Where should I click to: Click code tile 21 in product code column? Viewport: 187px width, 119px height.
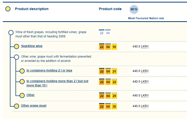pyautogui.click(x=114, y=71)
